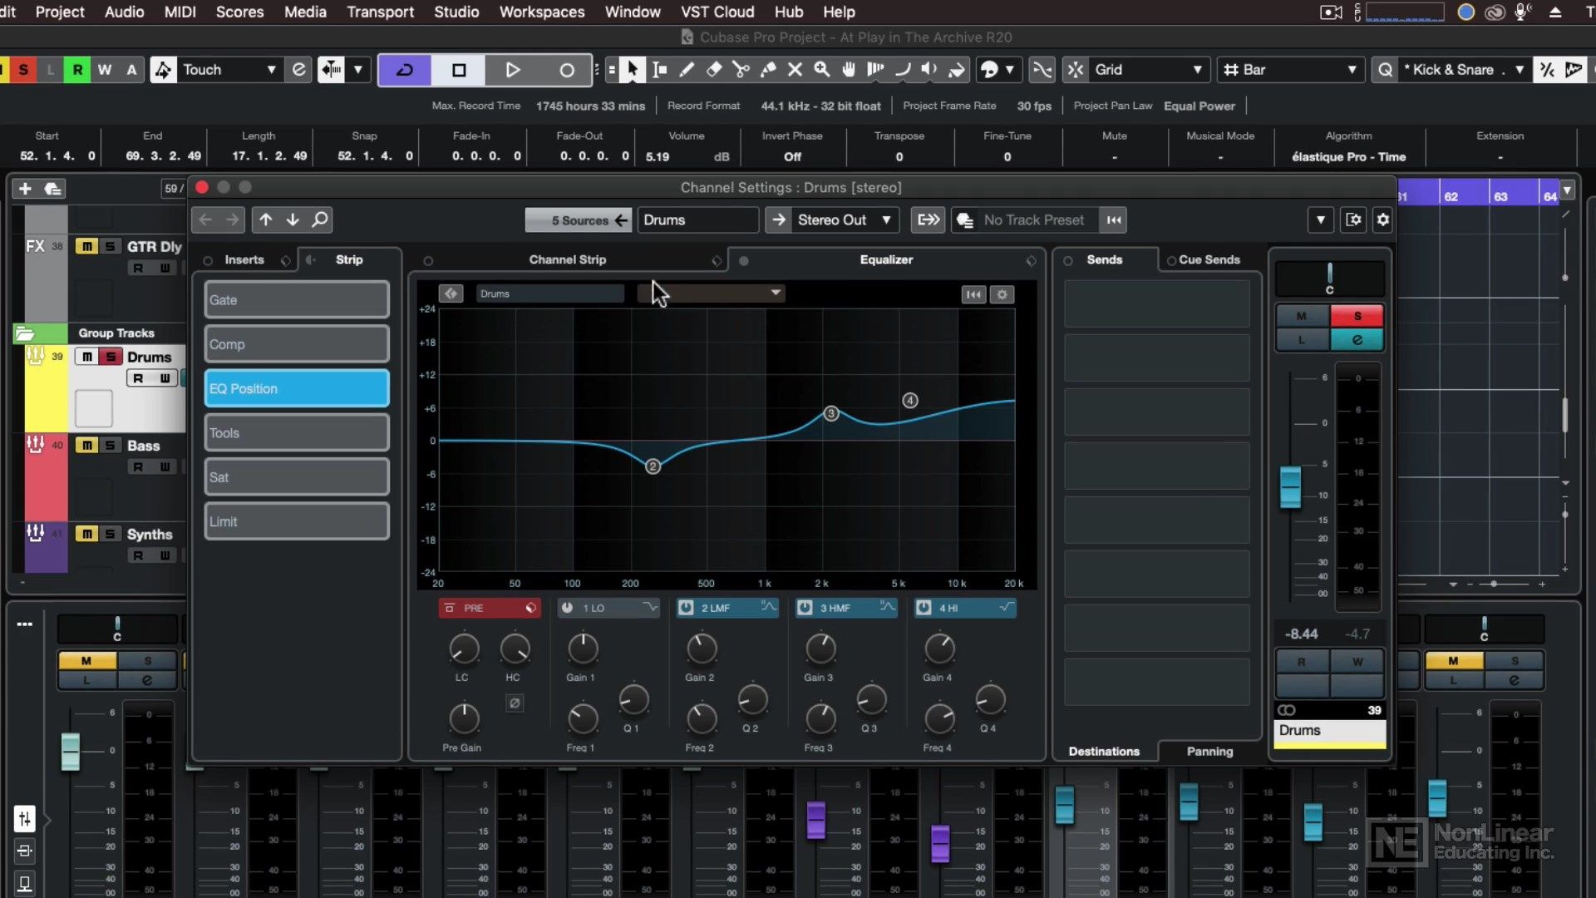1596x898 pixels.
Task: Select the Object Selection arrow tool
Action: (633, 70)
